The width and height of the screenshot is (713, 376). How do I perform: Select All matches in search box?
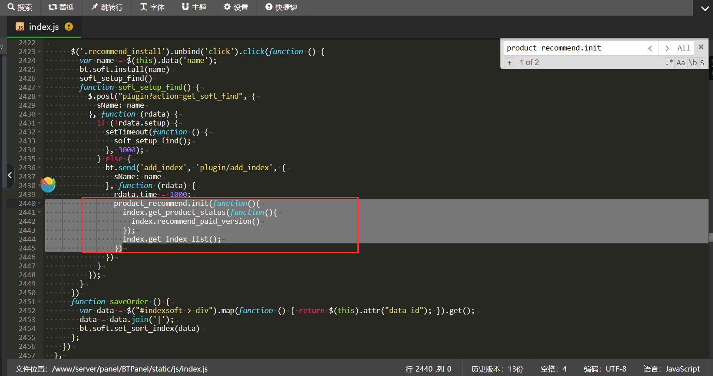684,48
